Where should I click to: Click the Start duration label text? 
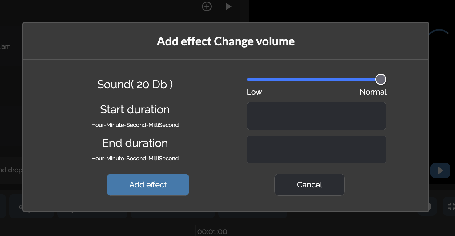click(135, 109)
